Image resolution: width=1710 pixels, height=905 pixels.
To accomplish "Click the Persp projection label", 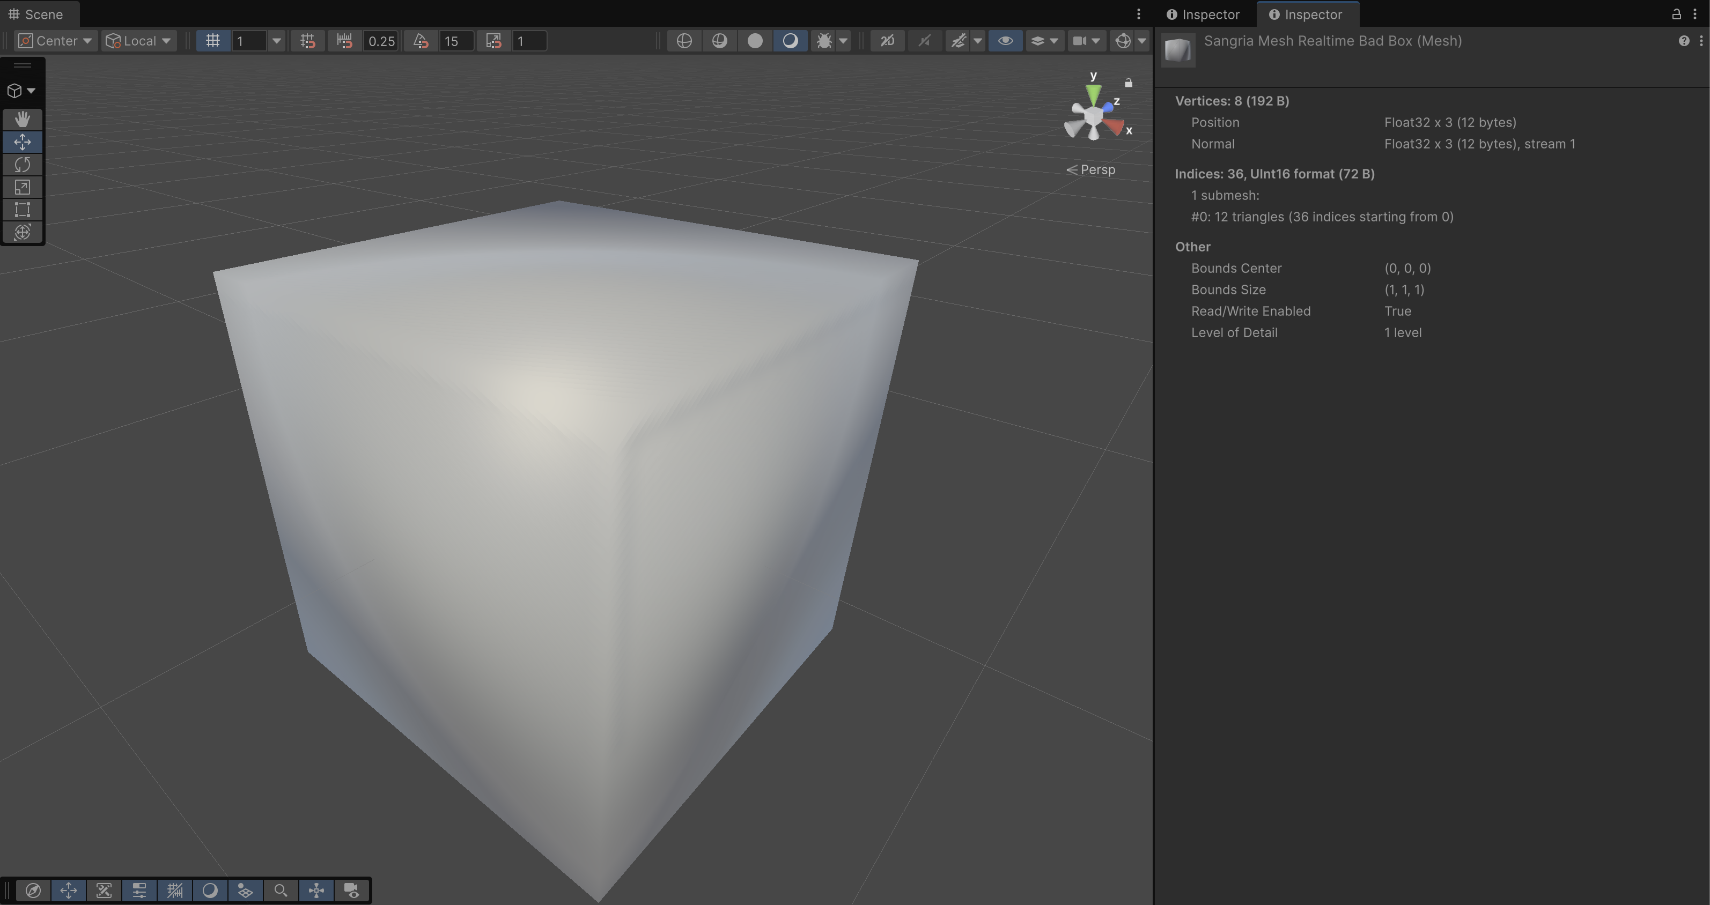I will pos(1096,170).
